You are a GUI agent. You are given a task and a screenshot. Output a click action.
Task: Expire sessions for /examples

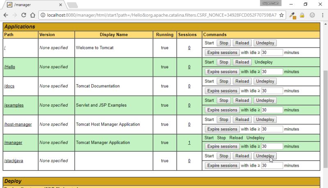click(222, 110)
